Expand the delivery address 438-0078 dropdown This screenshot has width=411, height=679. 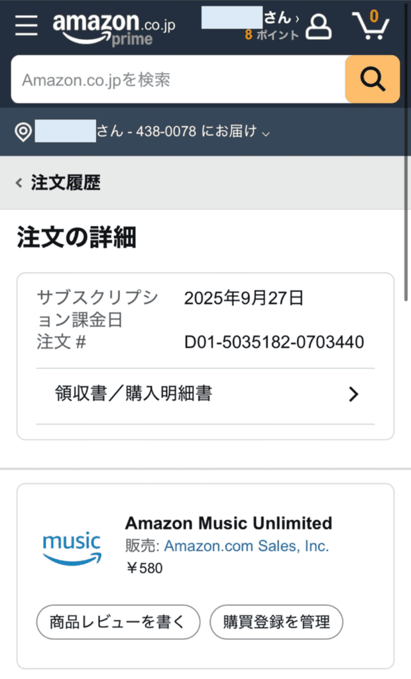pyautogui.click(x=266, y=133)
